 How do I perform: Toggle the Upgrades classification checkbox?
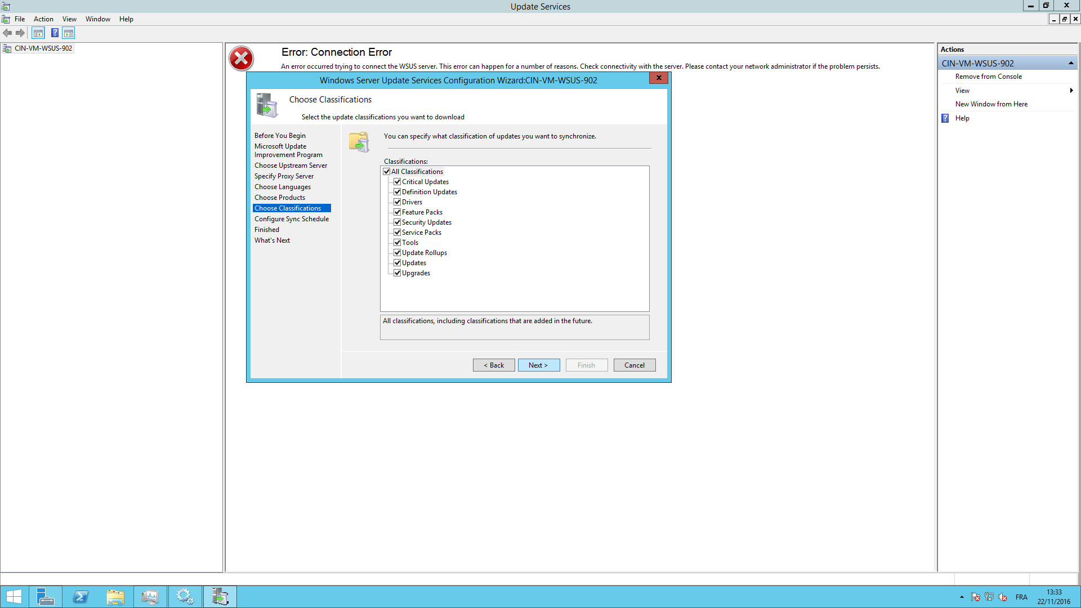pos(397,273)
